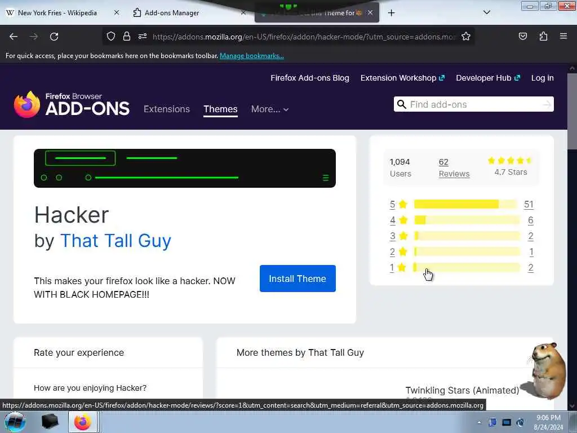The height and width of the screenshot is (433, 577).
Task: Go back using the browser back arrow
Action: (x=14, y=37)
